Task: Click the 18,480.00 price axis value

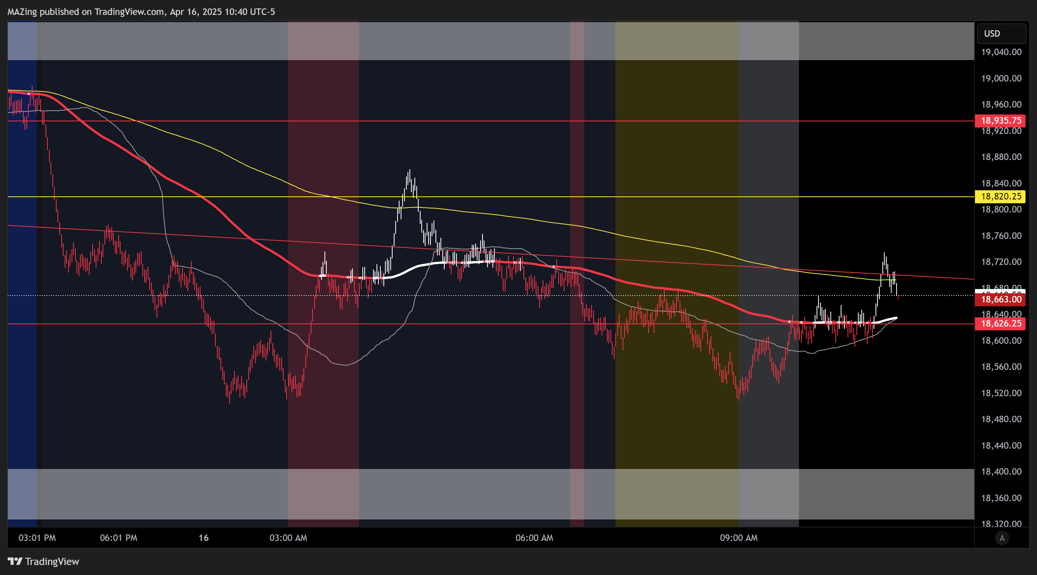Action: pyautogui.click(x=1001, y=419)
